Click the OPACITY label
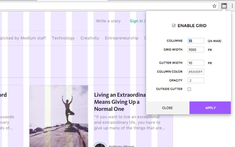 point(176,80)
